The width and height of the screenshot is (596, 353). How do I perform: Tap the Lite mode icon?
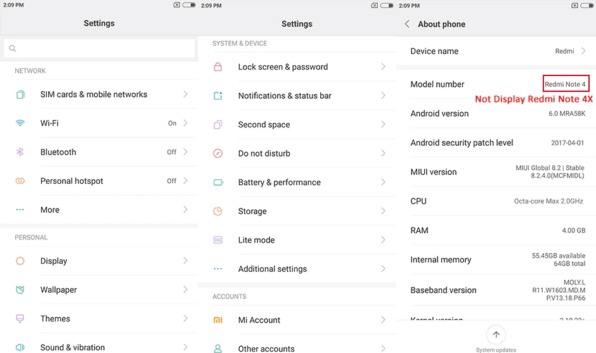point(218,240)
